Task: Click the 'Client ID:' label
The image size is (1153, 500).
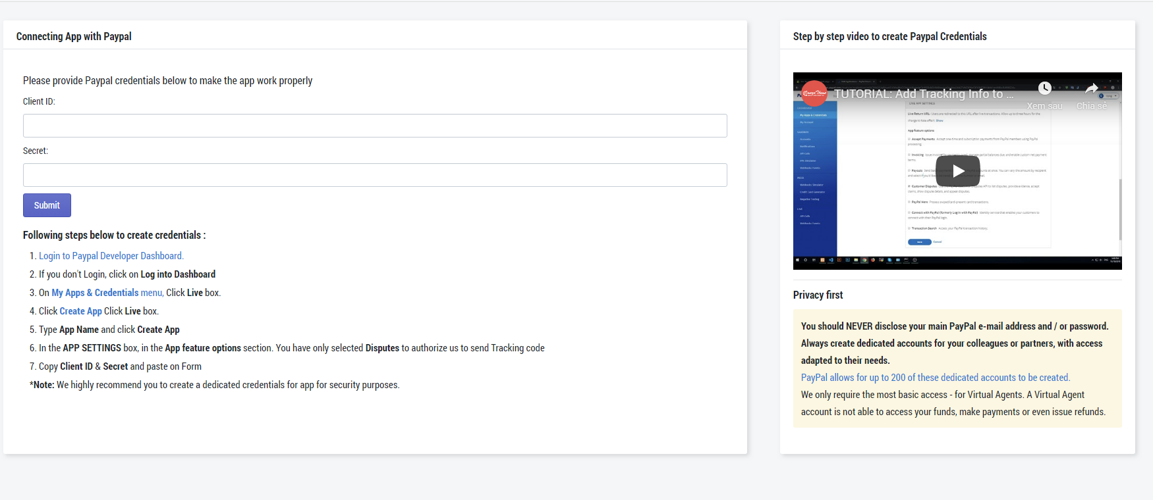Action: (x=39, y=101)
